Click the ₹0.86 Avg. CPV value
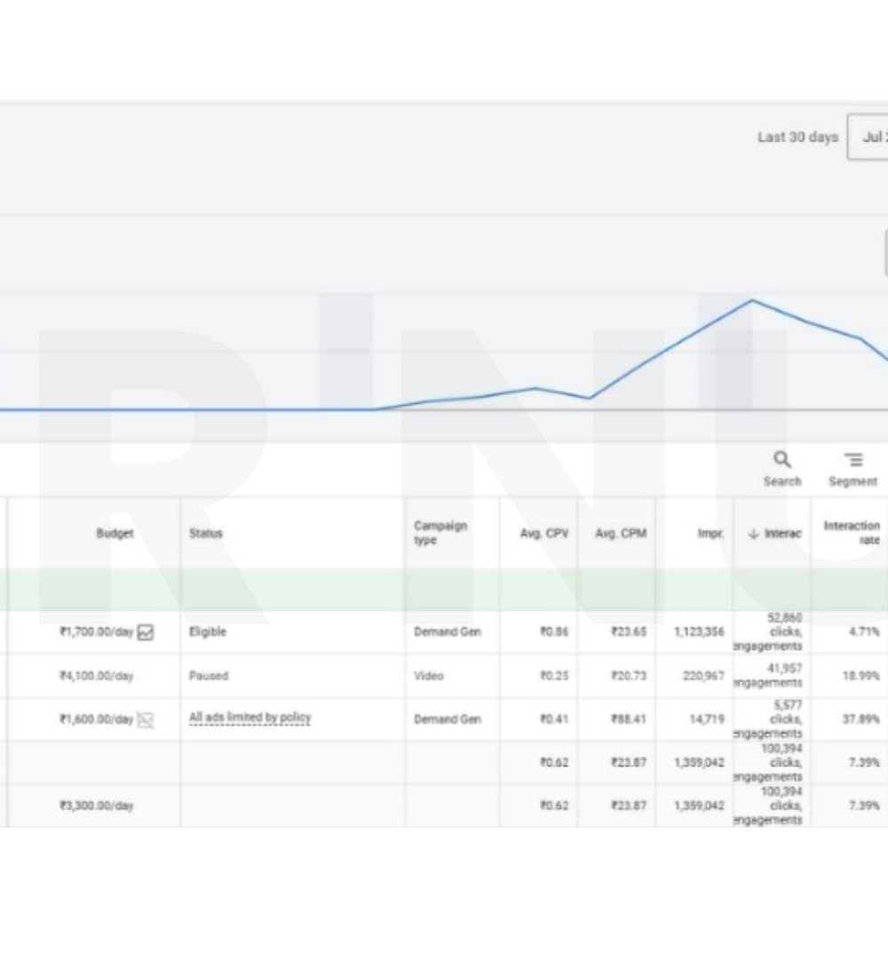Viewport: 888px width, 959px height. click(x=554, y=632)
